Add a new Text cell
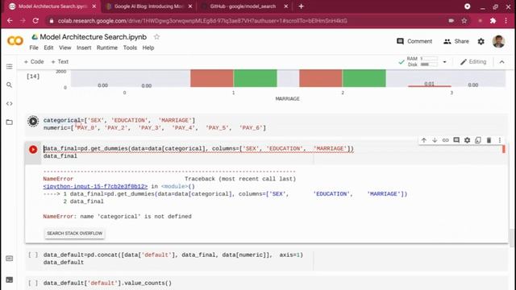 (x=60, y=61)
